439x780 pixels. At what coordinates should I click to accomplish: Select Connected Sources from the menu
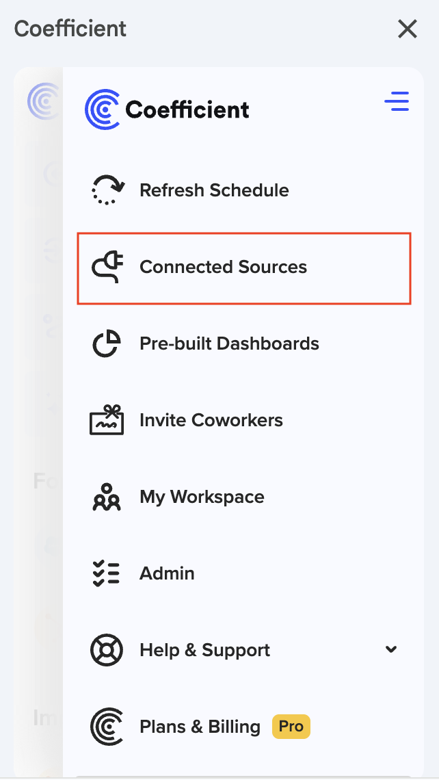(x=222, y=268)
